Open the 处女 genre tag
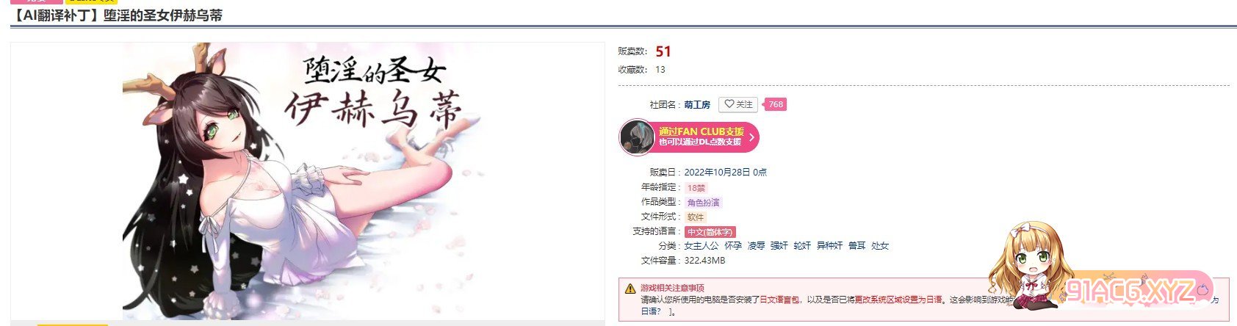Image resolution: width=1237 pixels, height=326 pixels. pyautogui.click(x=880, y=246)
